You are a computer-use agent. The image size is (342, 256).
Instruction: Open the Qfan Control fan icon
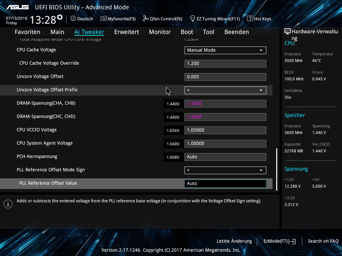coord(146,19)
